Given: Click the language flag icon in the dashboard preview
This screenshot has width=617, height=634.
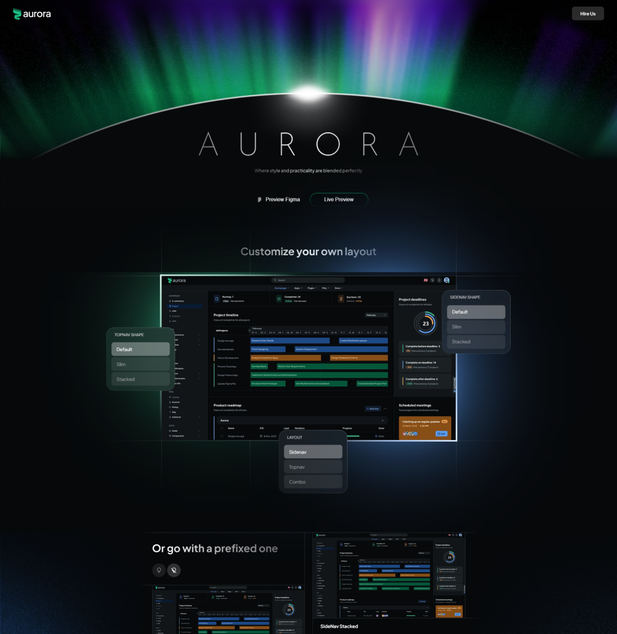Looking at the screenshot, I should click(426, 280).
